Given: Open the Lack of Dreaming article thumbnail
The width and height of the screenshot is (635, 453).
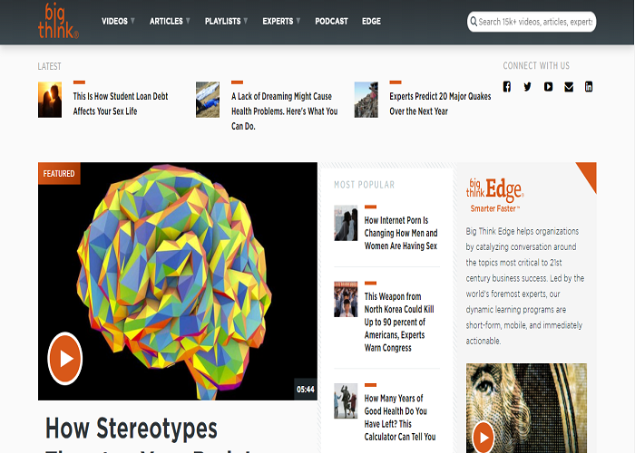Looking at the screenshot, I should (x=208, y=100).
